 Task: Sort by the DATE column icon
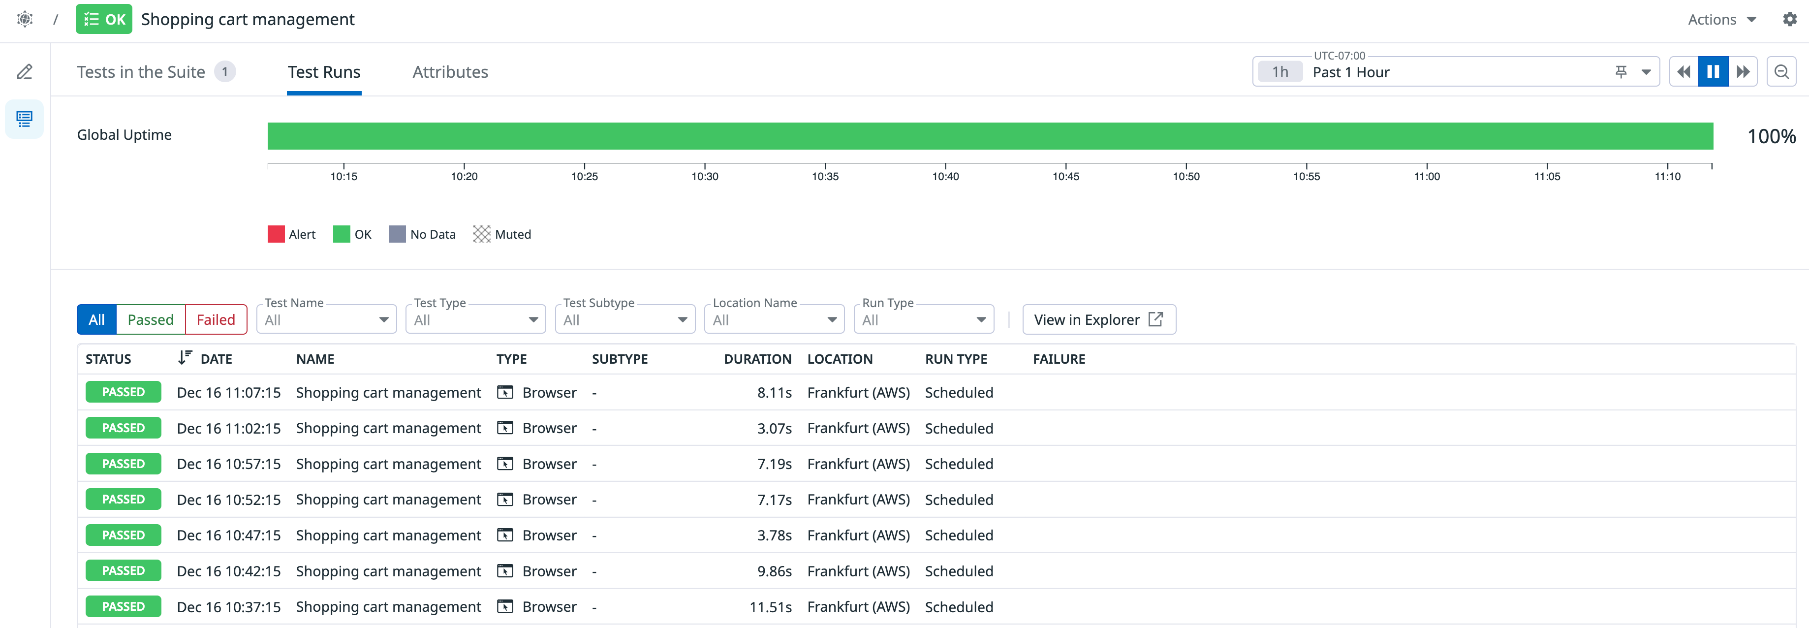coord(185,358)
